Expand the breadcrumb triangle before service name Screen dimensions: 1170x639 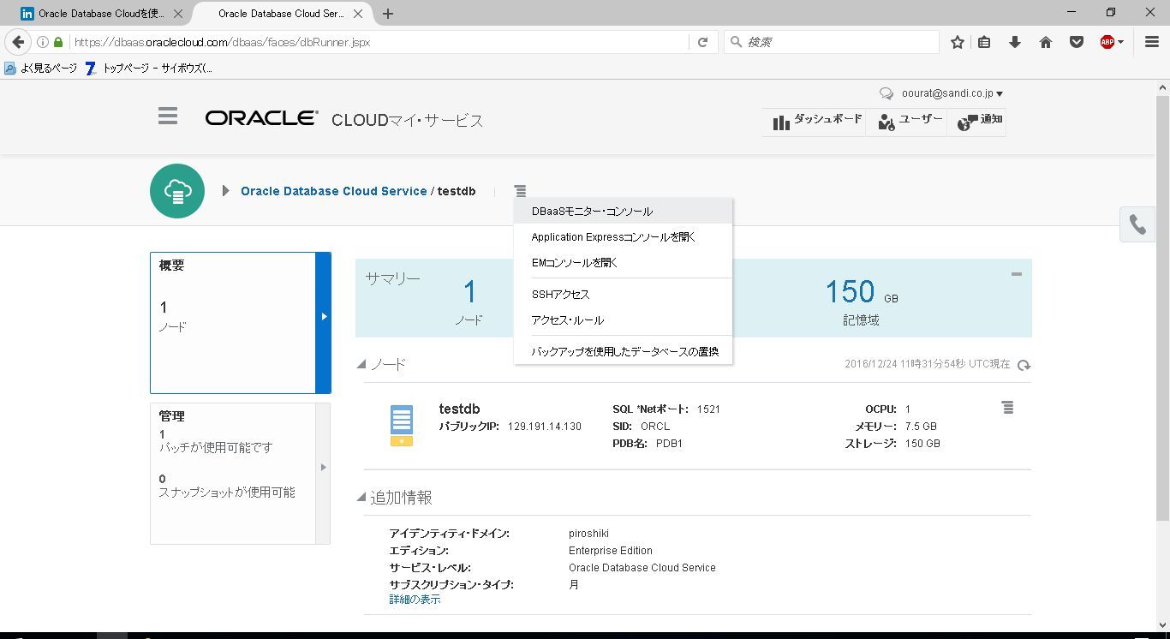pos(225,191)
